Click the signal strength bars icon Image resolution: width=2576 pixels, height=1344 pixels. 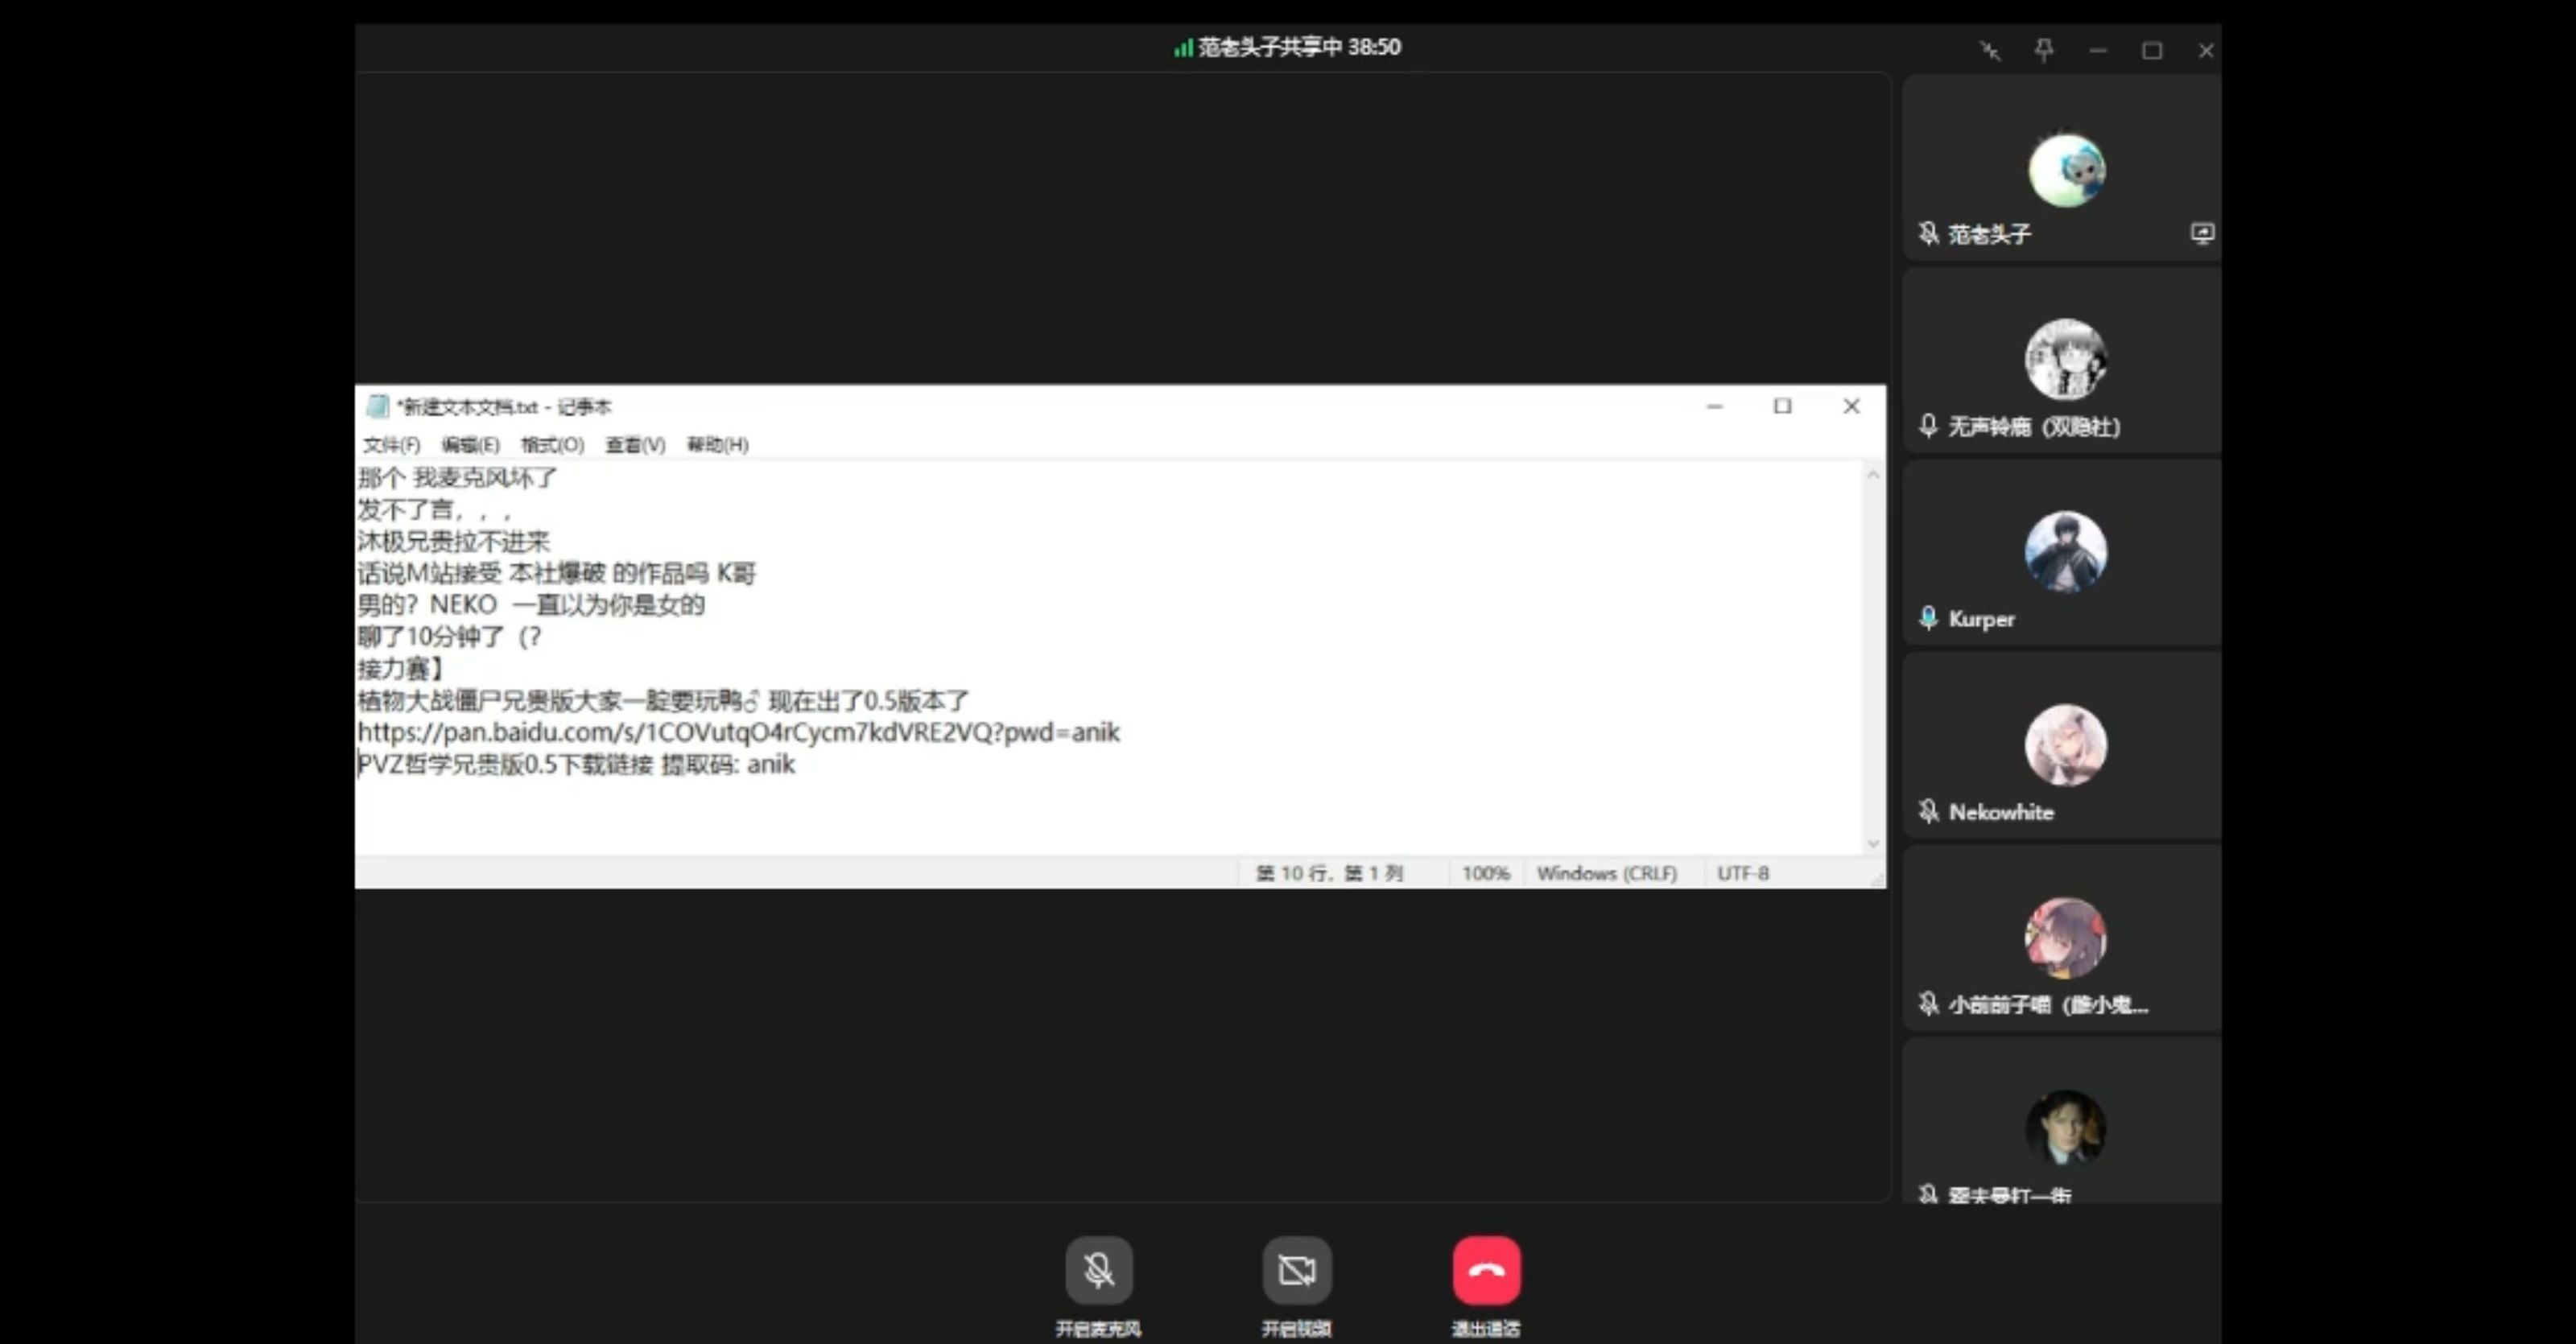1183,48
